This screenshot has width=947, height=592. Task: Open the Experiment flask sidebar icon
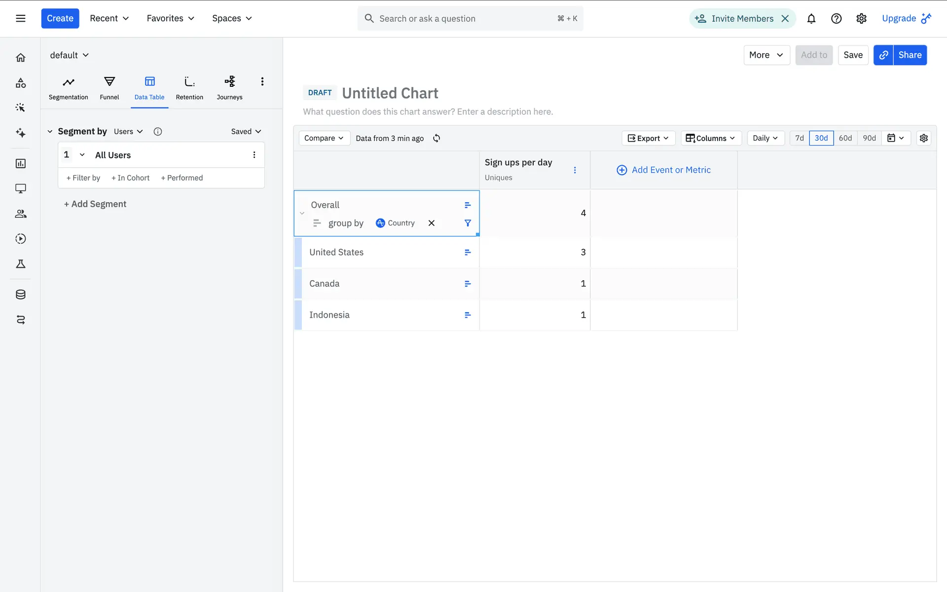[20, 264]
